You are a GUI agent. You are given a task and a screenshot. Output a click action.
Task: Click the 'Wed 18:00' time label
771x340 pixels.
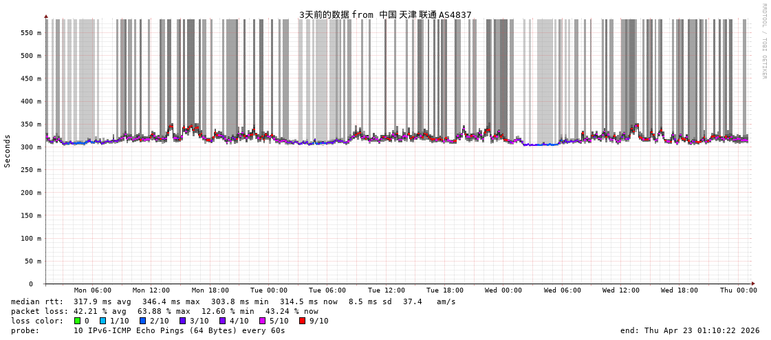pyautogui.click(x=679, y=290)
